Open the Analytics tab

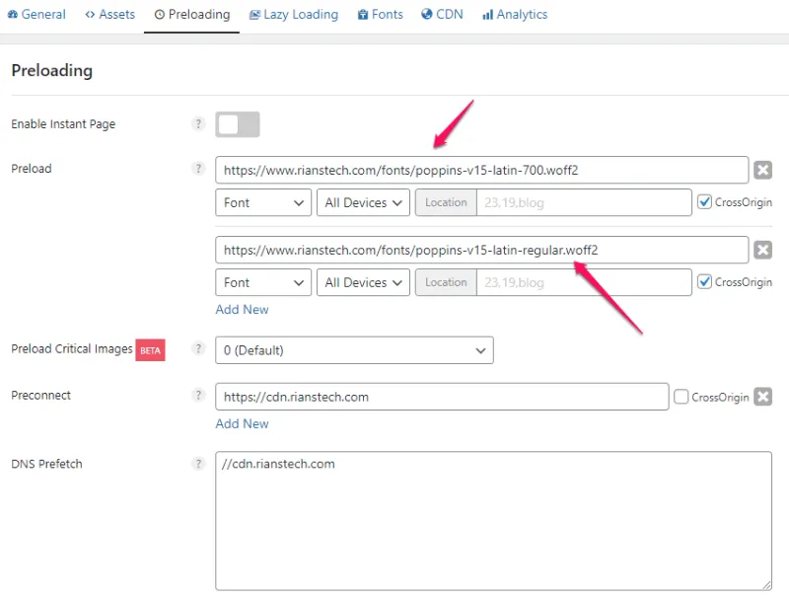point(514,15)
